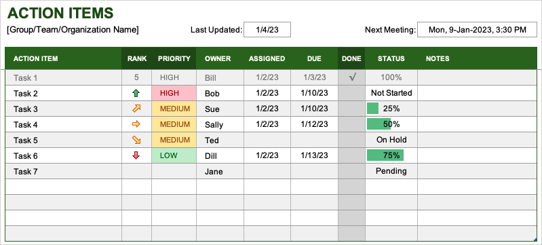Select owner cell Jane
This screenshot has width=542, height=245.
[220, 171]
